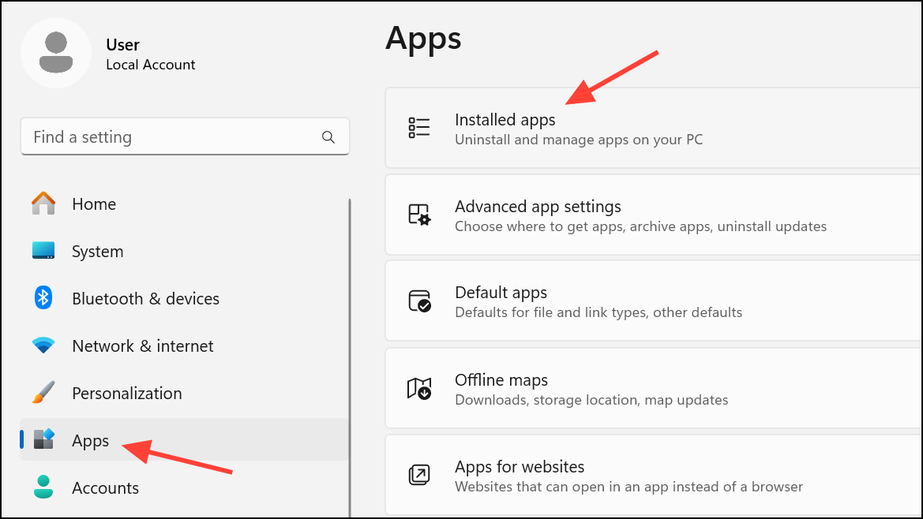The width and height of the screenshot is (923, 519).
Task: Click the Find a setting search box
Action: tap(158, 136)
